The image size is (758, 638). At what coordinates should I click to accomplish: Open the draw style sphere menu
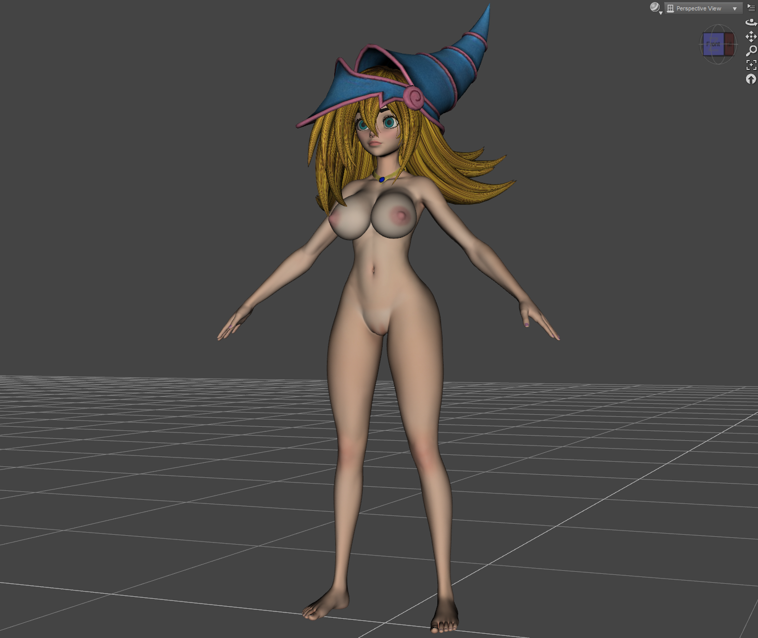(x=656, y=8)
